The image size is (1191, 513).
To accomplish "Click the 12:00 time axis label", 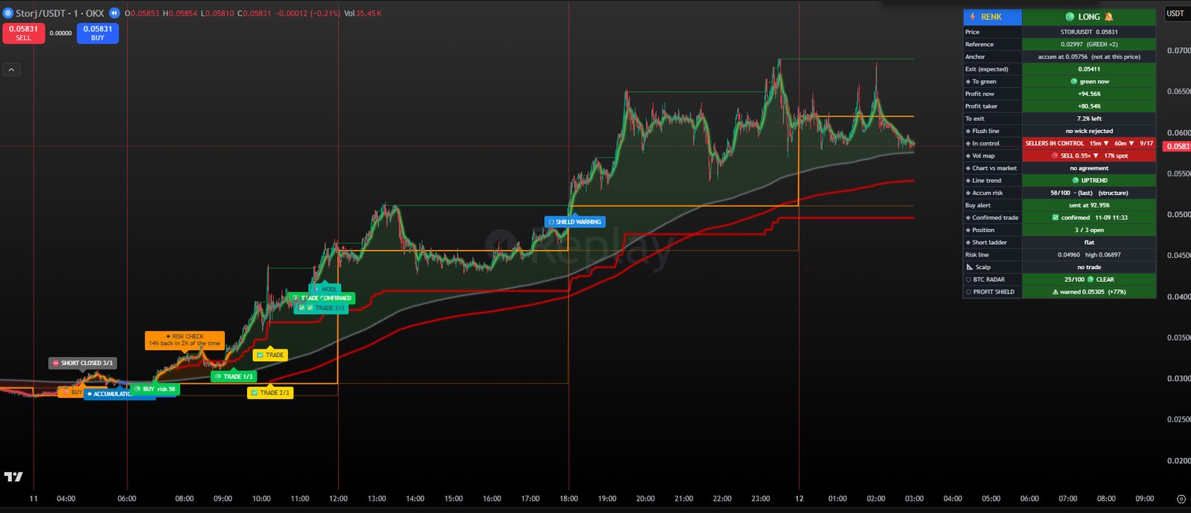I will 338,499.
